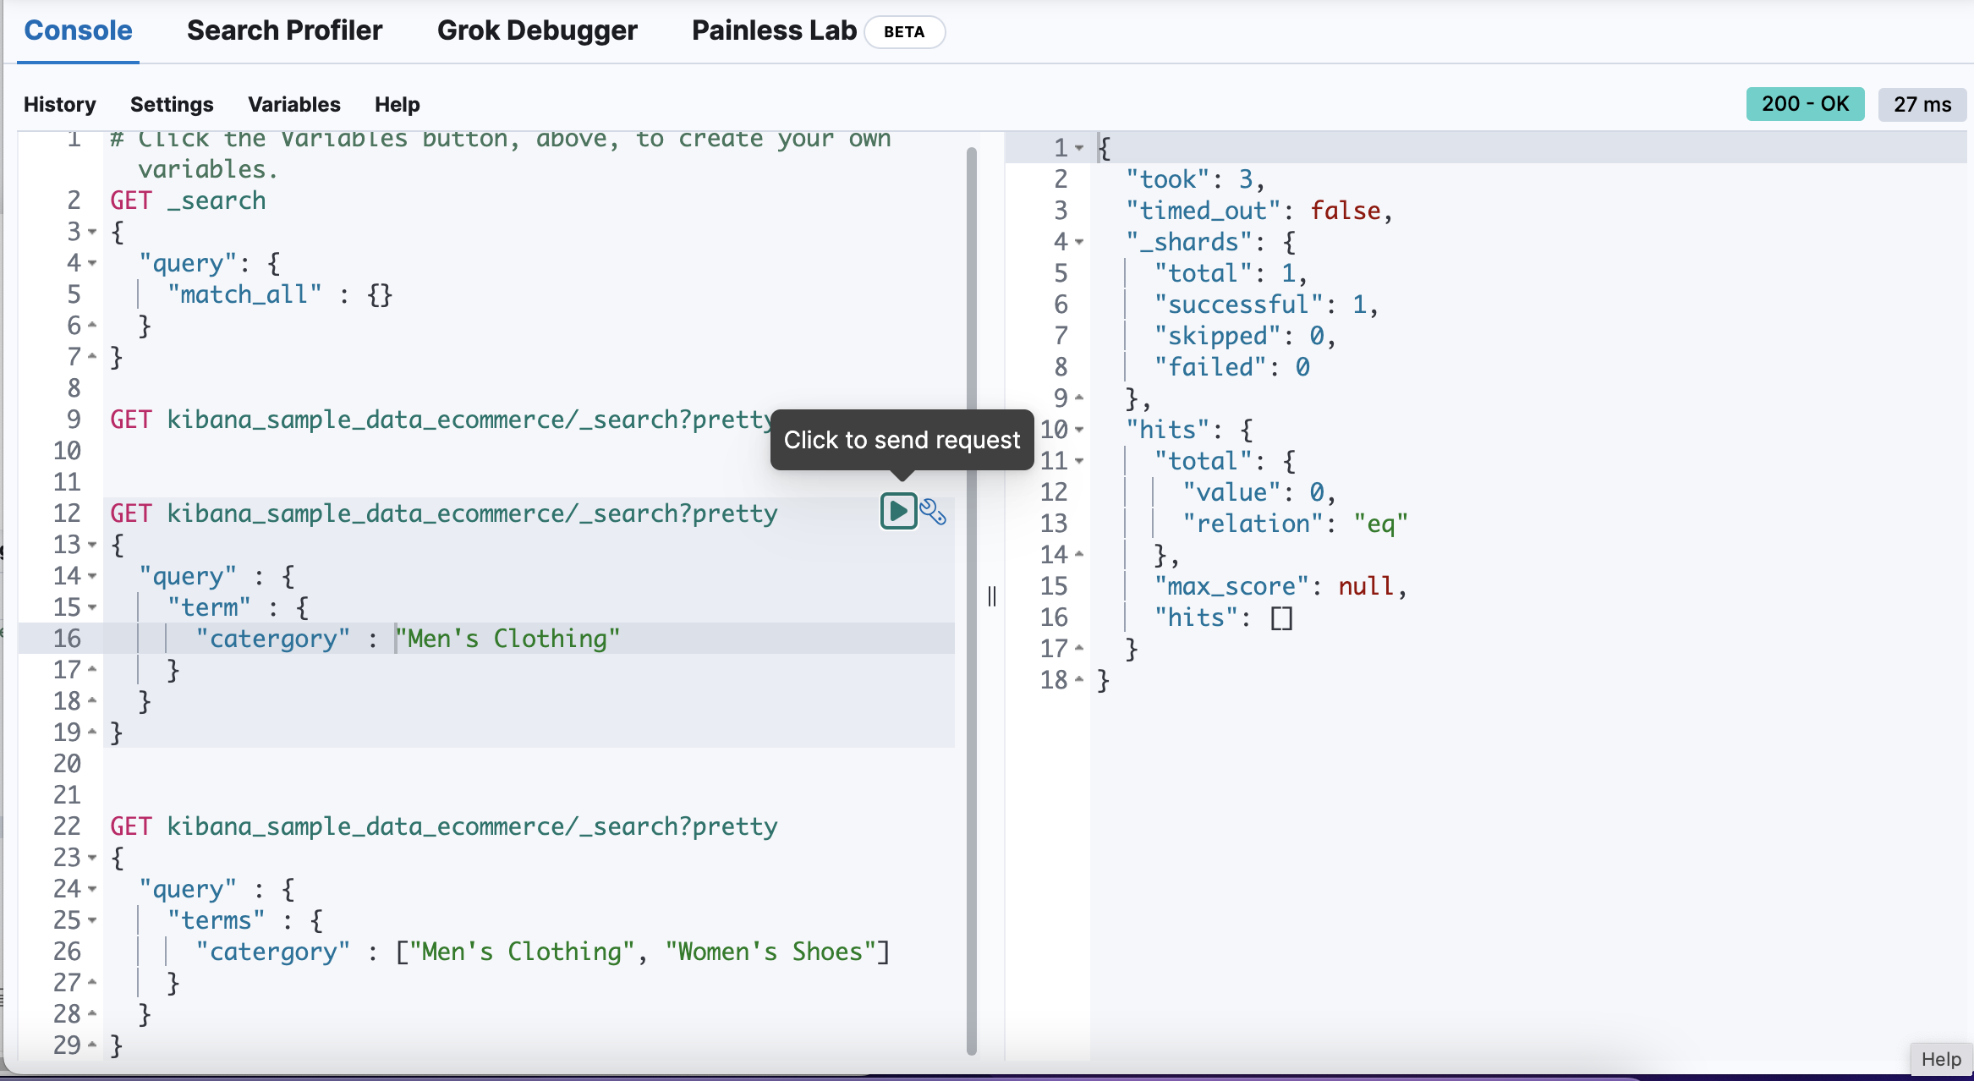Open the Variables menu
Viewport: 1974px width, 1081px height.
click(x=294, y=104)
